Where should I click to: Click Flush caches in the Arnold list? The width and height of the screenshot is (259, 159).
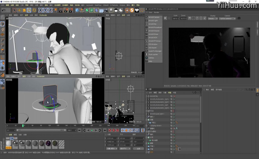coord(154,54)
